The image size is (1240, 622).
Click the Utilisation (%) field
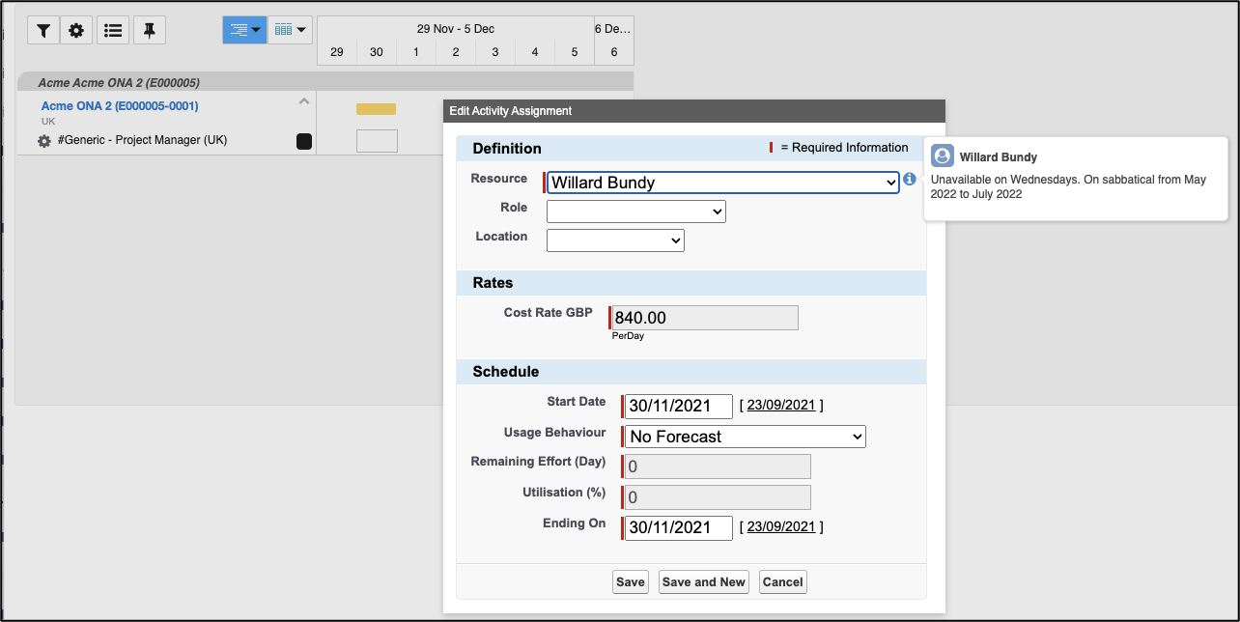tap(718, 497)
